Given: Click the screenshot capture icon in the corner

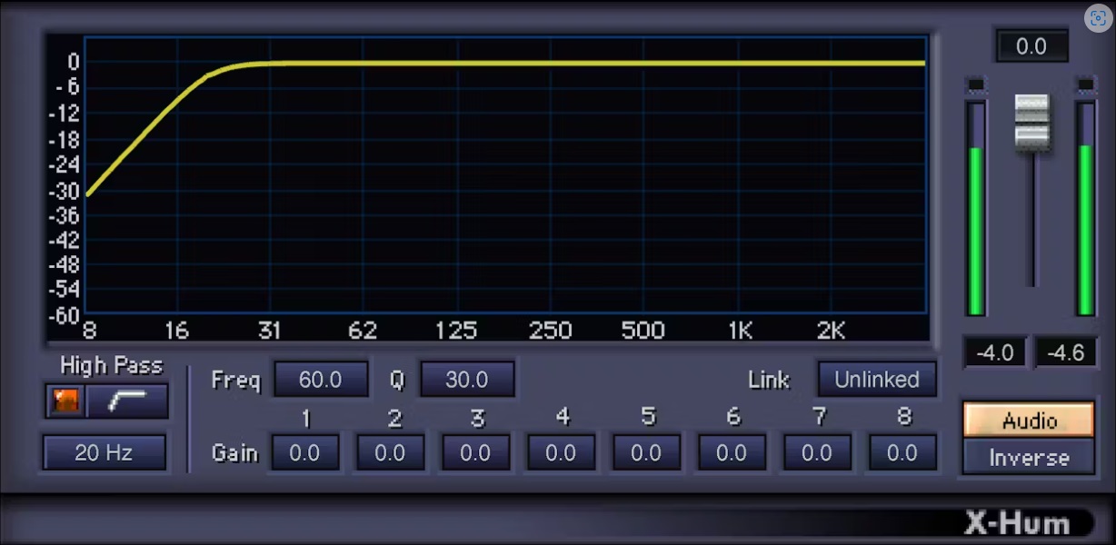Looking at the screenshot, I should (x=1099, y=18).
